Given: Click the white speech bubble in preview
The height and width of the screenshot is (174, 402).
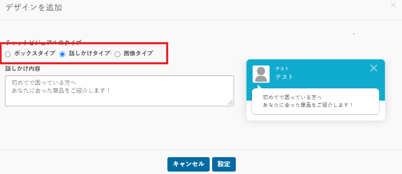Looking at the screenshot, I should coord(315,101).
